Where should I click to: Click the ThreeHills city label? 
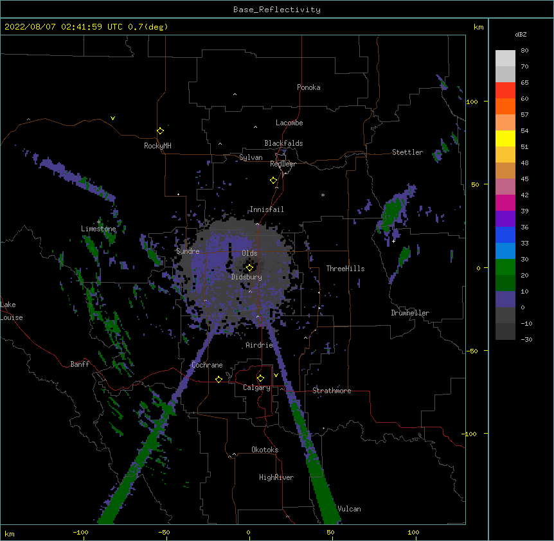345,269
